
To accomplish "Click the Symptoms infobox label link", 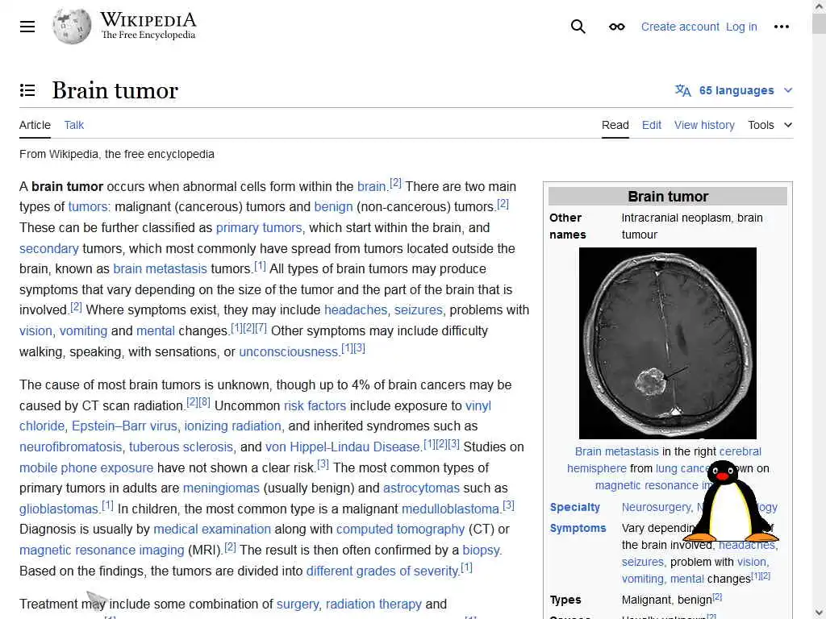I will tap(578, 529).
